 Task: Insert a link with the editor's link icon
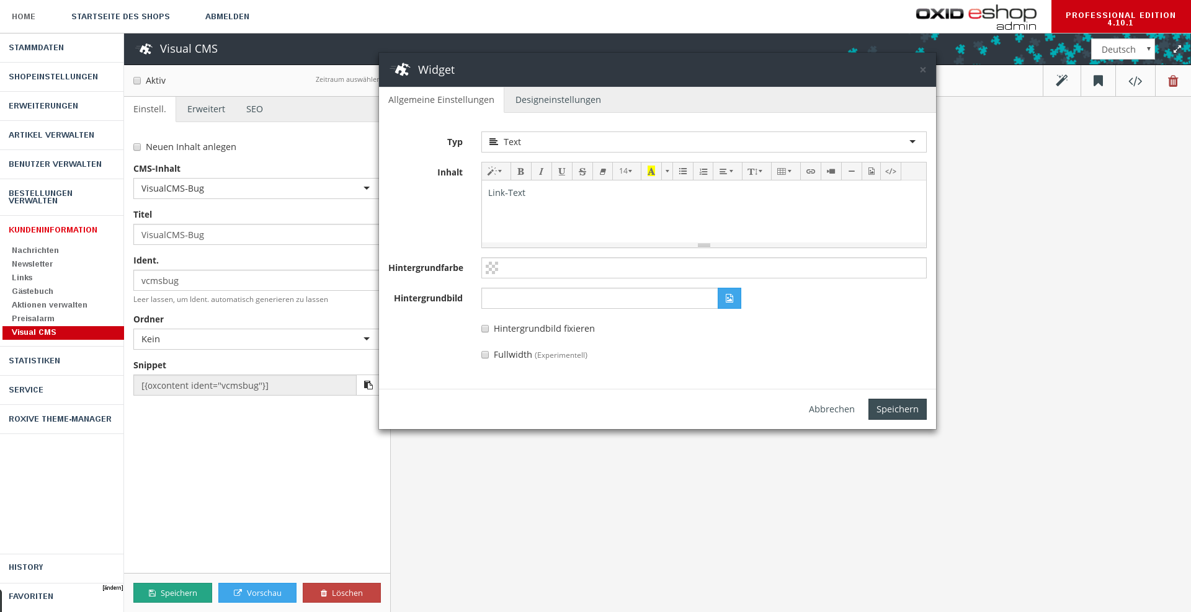click(x=810, y=172)
